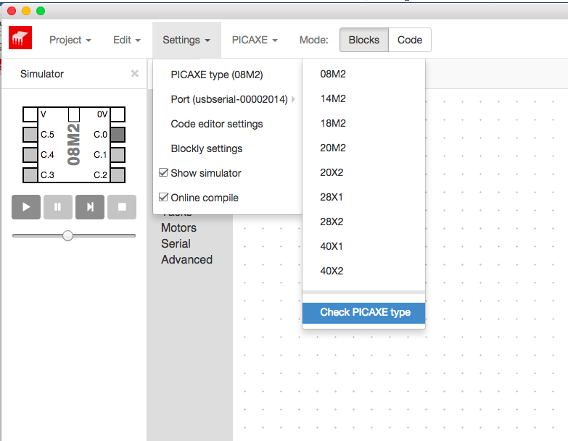Click the V supply pin box
This screenshot has height=441, width=568.
tap(30, 114)
